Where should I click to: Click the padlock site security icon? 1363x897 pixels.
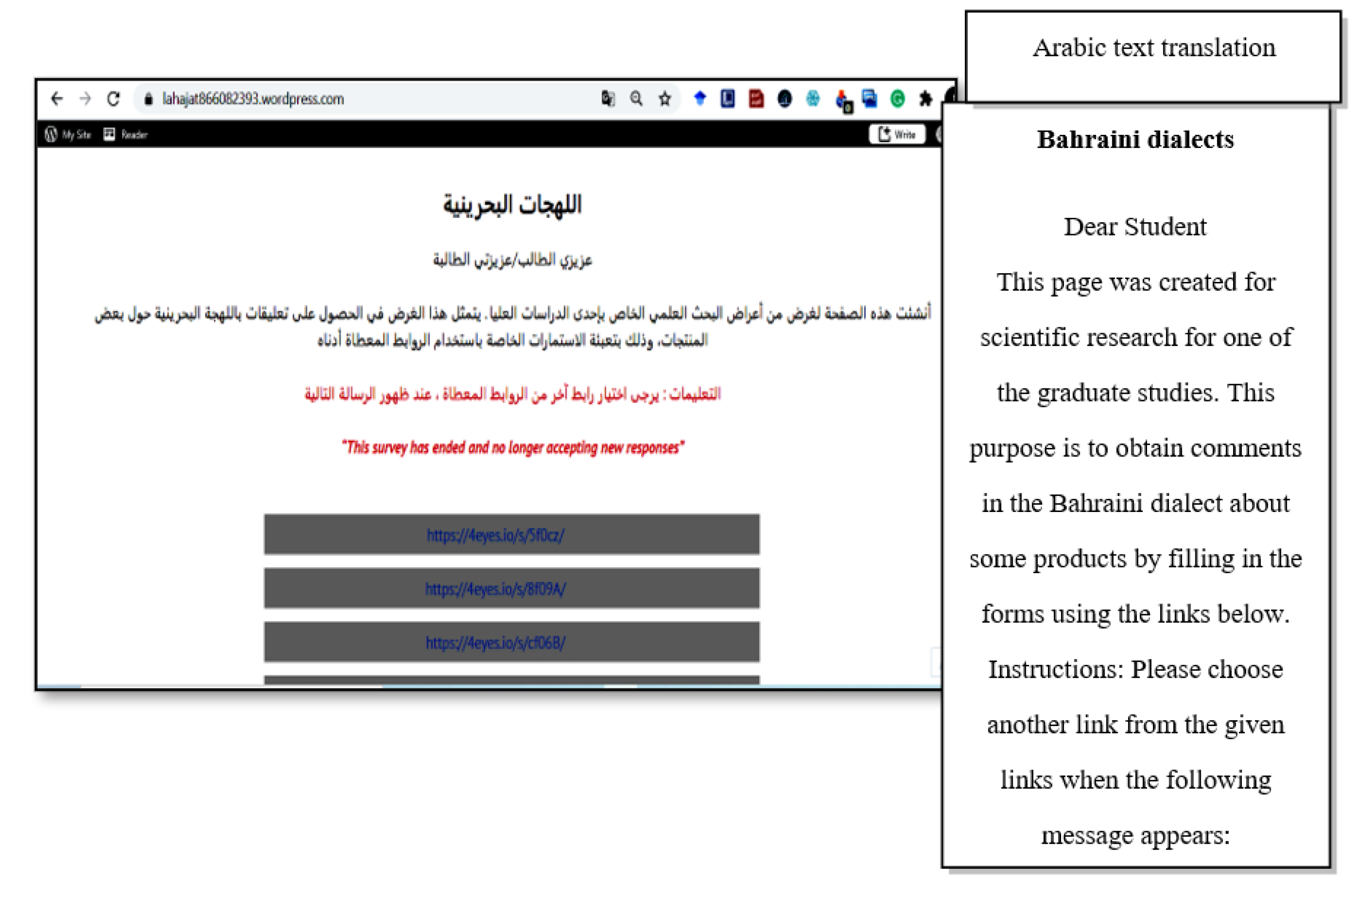coord(149,99)
